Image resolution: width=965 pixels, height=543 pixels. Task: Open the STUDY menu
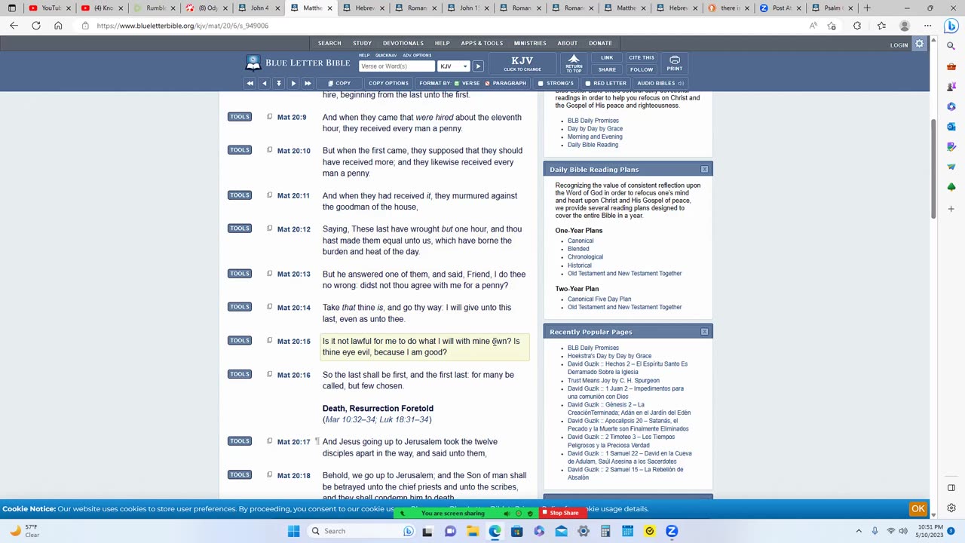(x=362, y=43)
